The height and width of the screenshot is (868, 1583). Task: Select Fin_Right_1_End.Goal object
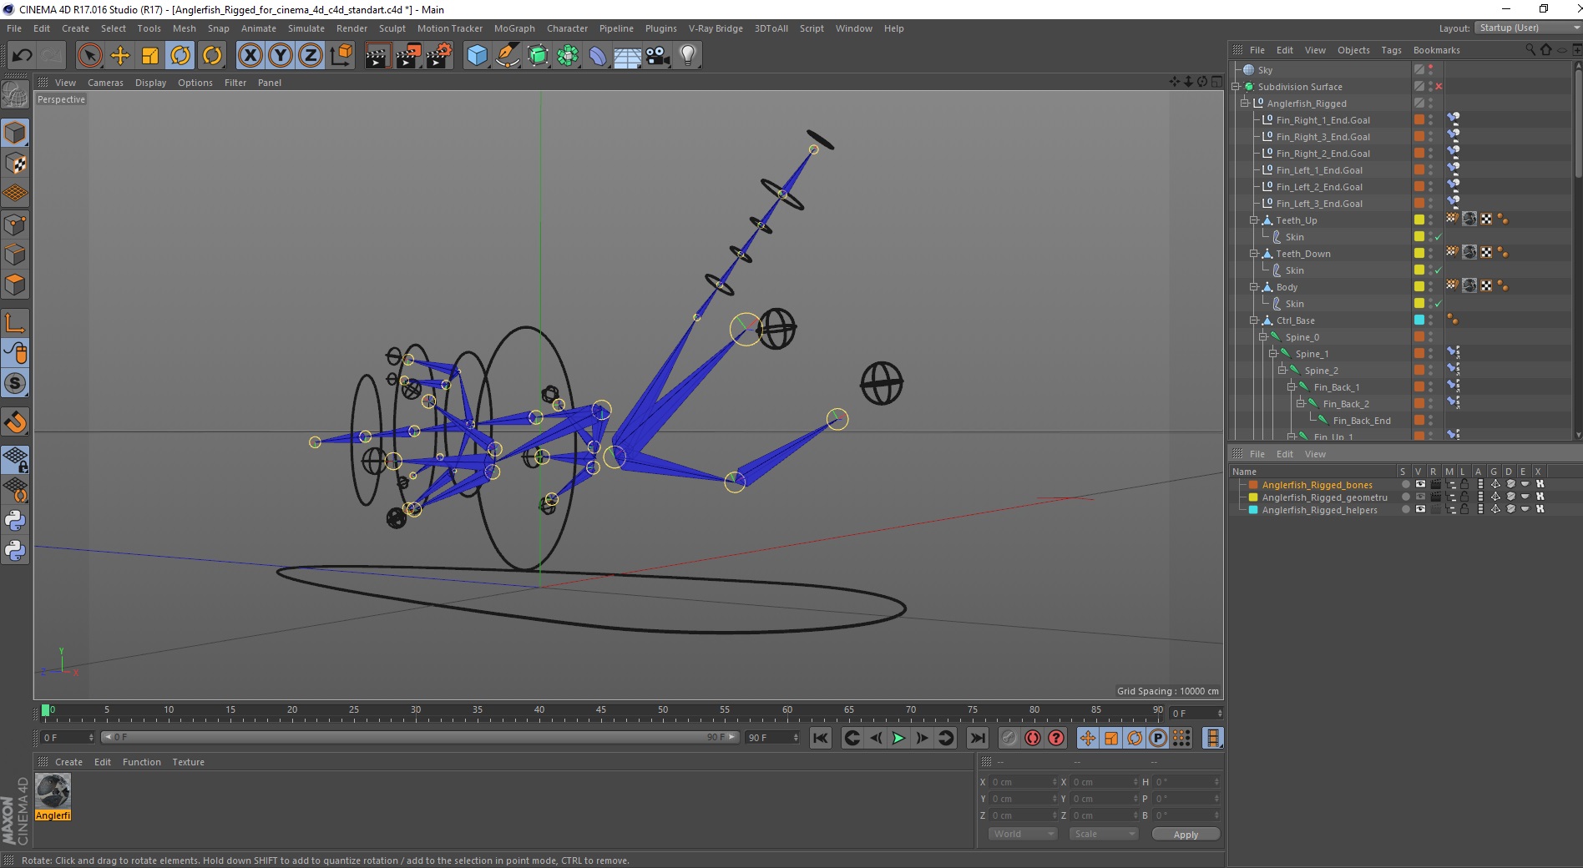point(1323,120)
